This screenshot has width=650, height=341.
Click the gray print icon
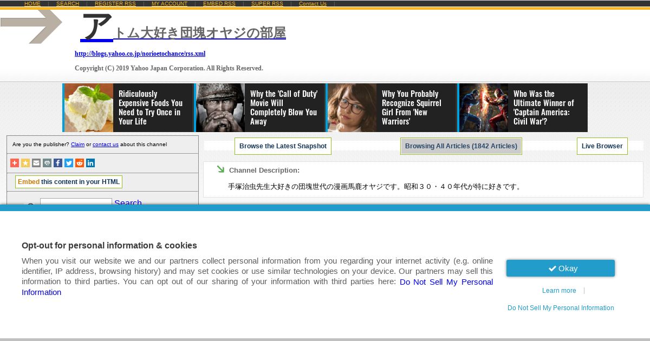(x=47, y=163)
